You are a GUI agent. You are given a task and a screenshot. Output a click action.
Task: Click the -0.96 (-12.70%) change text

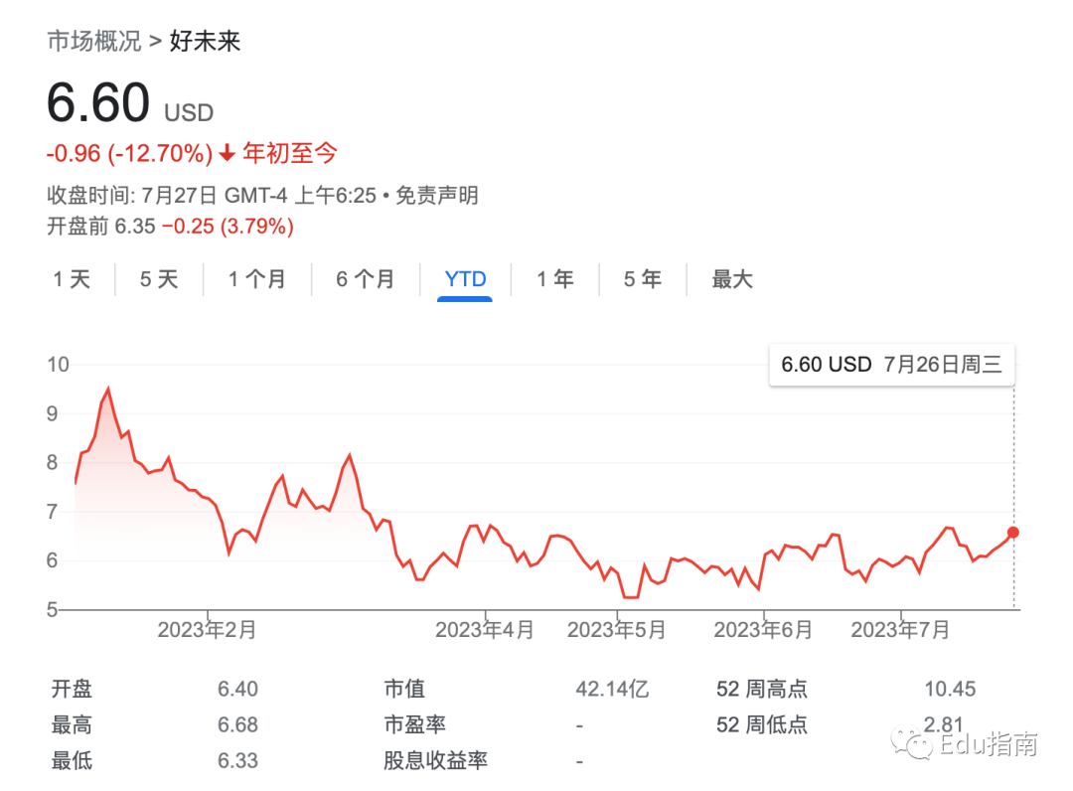click(x=130, y=153)
